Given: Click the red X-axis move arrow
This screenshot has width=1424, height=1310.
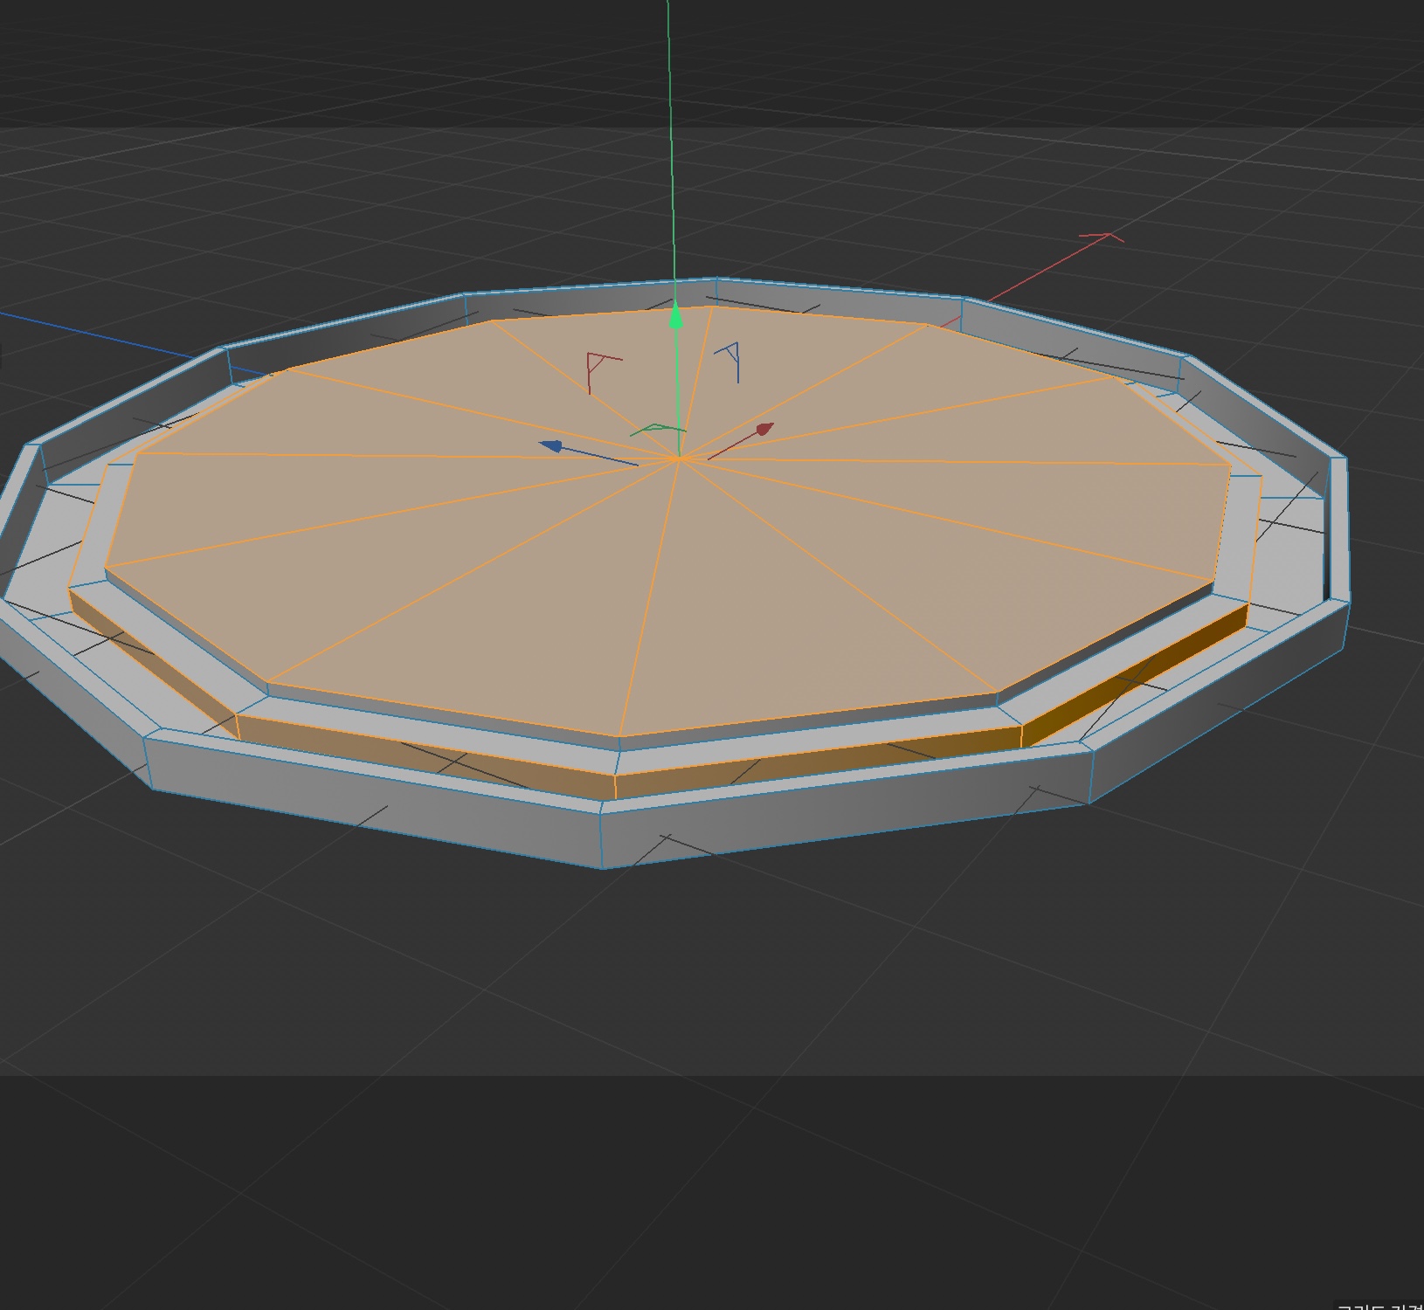Looking at the screenshot, I should click(764, 429).
